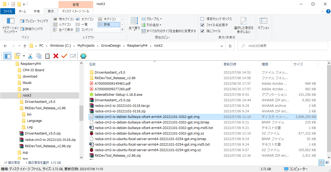Click the red X Delete icon
The width and height of the screenshot is (331, 172).
56,56
